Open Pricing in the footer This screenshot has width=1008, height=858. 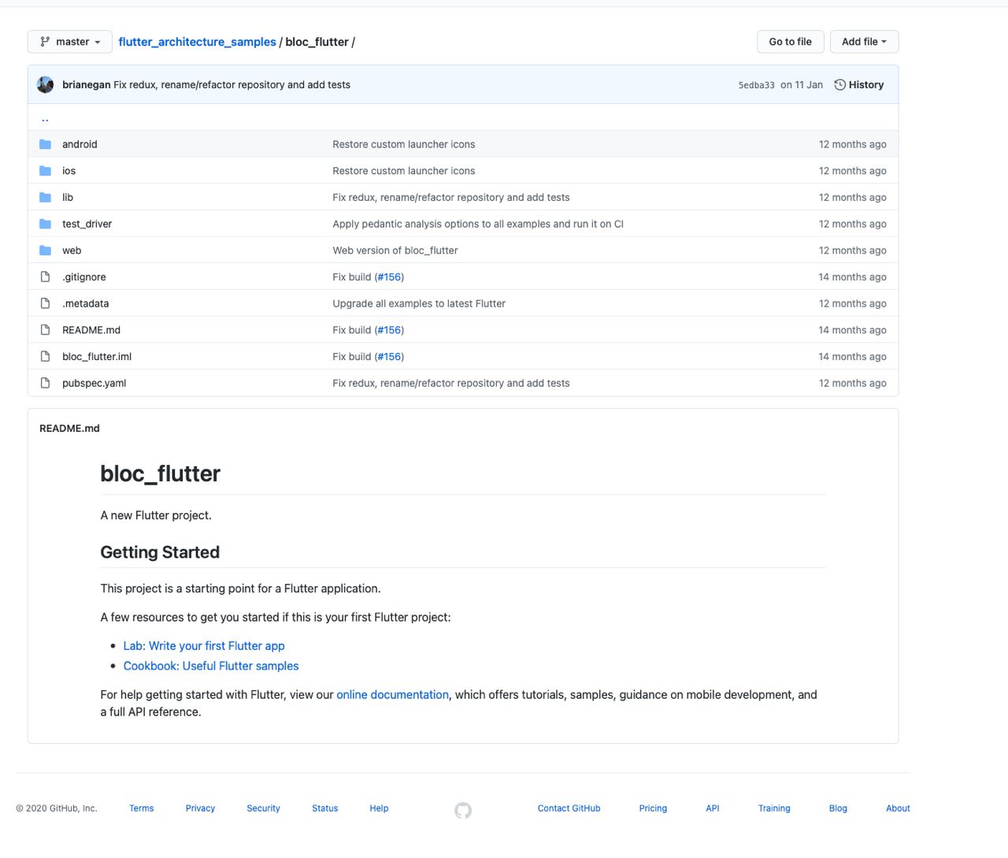653,808
